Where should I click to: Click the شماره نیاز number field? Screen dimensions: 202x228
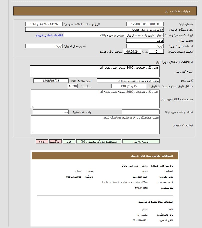pos(145,24)
